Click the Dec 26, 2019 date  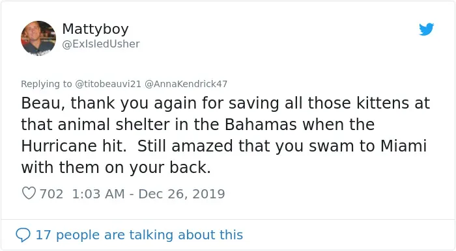(182, 194)
